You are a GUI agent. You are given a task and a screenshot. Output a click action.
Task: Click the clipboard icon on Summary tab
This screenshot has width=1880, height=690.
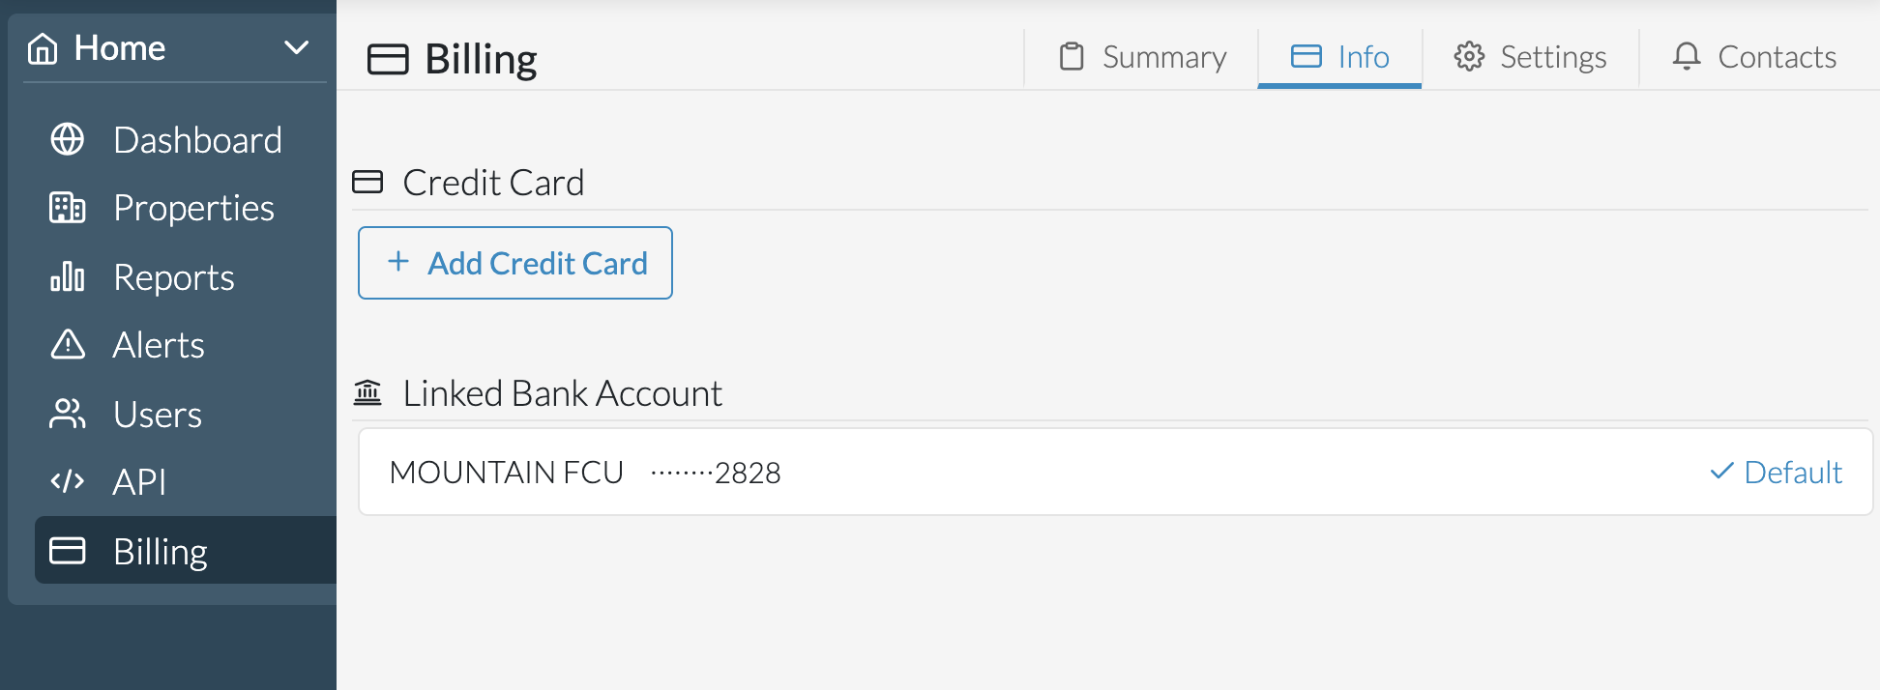(x=1070, y=56)
